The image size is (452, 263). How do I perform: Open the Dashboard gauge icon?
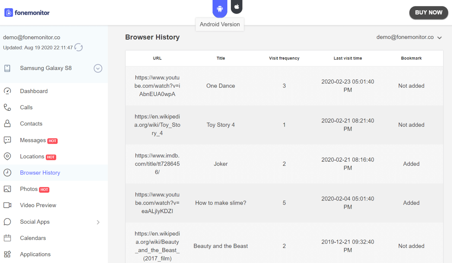pyautogui.click(x=7, y=91)
